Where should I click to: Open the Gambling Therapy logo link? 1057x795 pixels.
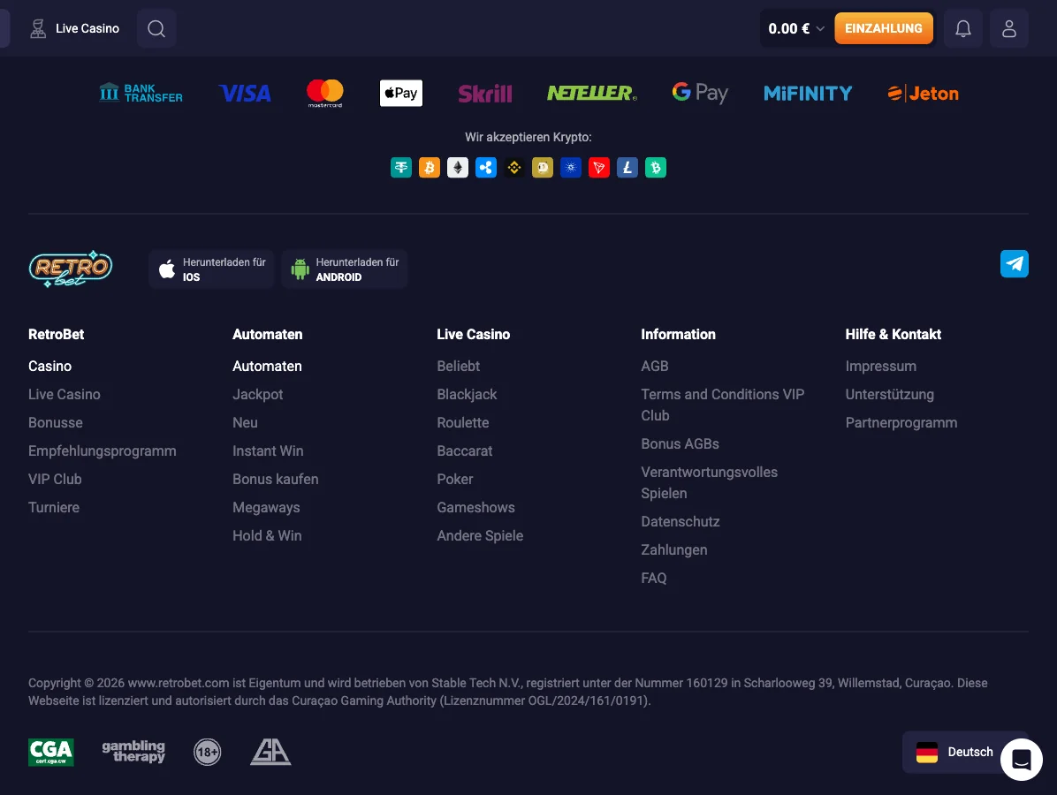coord(133,752)
